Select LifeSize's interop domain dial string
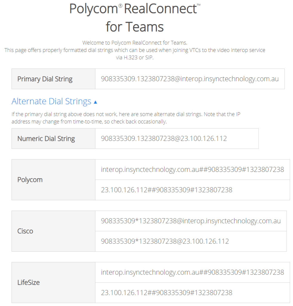 tap(192, 273)
